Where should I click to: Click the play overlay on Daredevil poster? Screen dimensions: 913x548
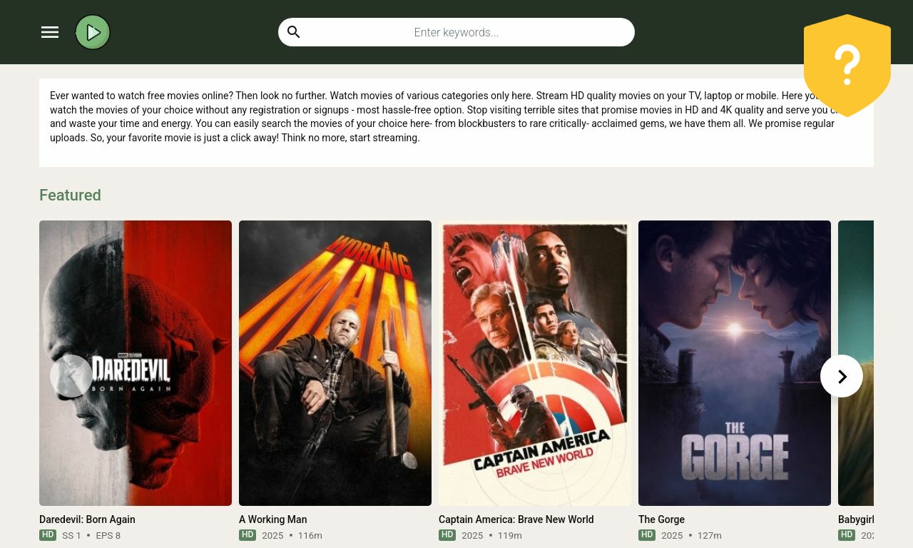(x=71, y=376)
